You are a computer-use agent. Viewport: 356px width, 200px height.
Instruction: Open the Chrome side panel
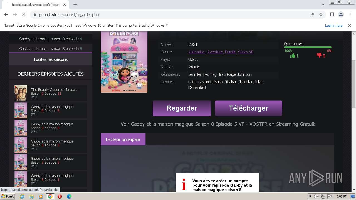332,14
